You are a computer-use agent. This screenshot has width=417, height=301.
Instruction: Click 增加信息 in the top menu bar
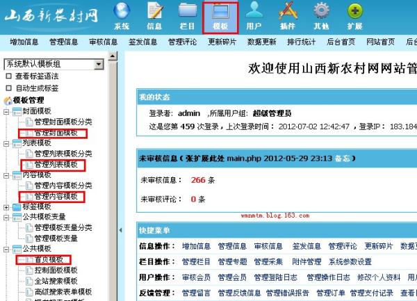click(24, 42)
